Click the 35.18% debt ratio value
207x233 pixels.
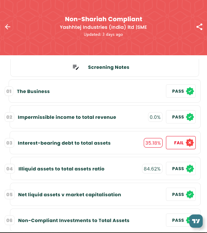tap(153, 143)
